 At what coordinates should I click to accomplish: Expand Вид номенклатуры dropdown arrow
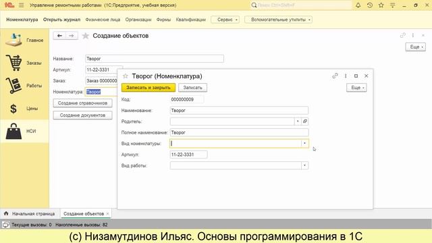[x=304, y=143]
